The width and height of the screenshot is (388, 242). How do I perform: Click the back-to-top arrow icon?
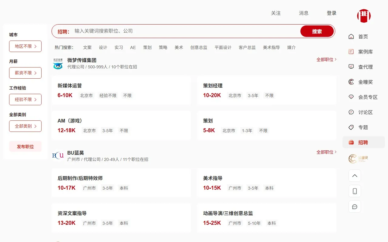click(355, 175)
